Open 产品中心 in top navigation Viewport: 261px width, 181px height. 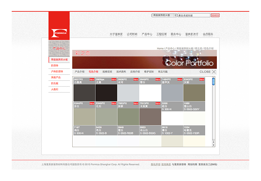coord(147,34)
